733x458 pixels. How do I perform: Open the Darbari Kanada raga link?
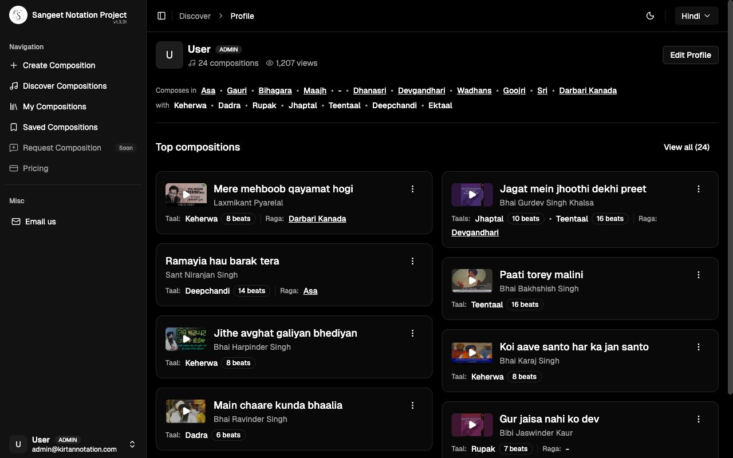(x=588, y=90)
